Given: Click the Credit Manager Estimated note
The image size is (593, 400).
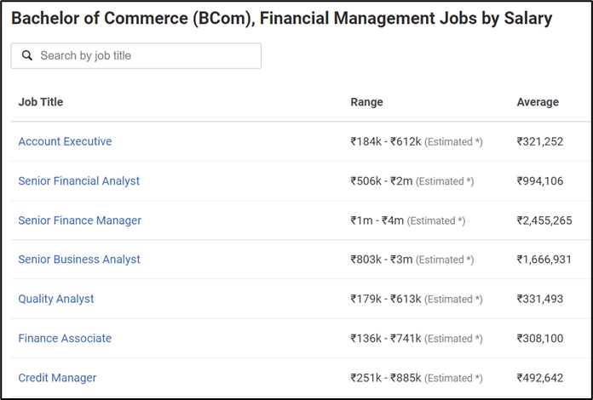Looking at the screenshot, I should pyautogui.click(x=453, y=378).
